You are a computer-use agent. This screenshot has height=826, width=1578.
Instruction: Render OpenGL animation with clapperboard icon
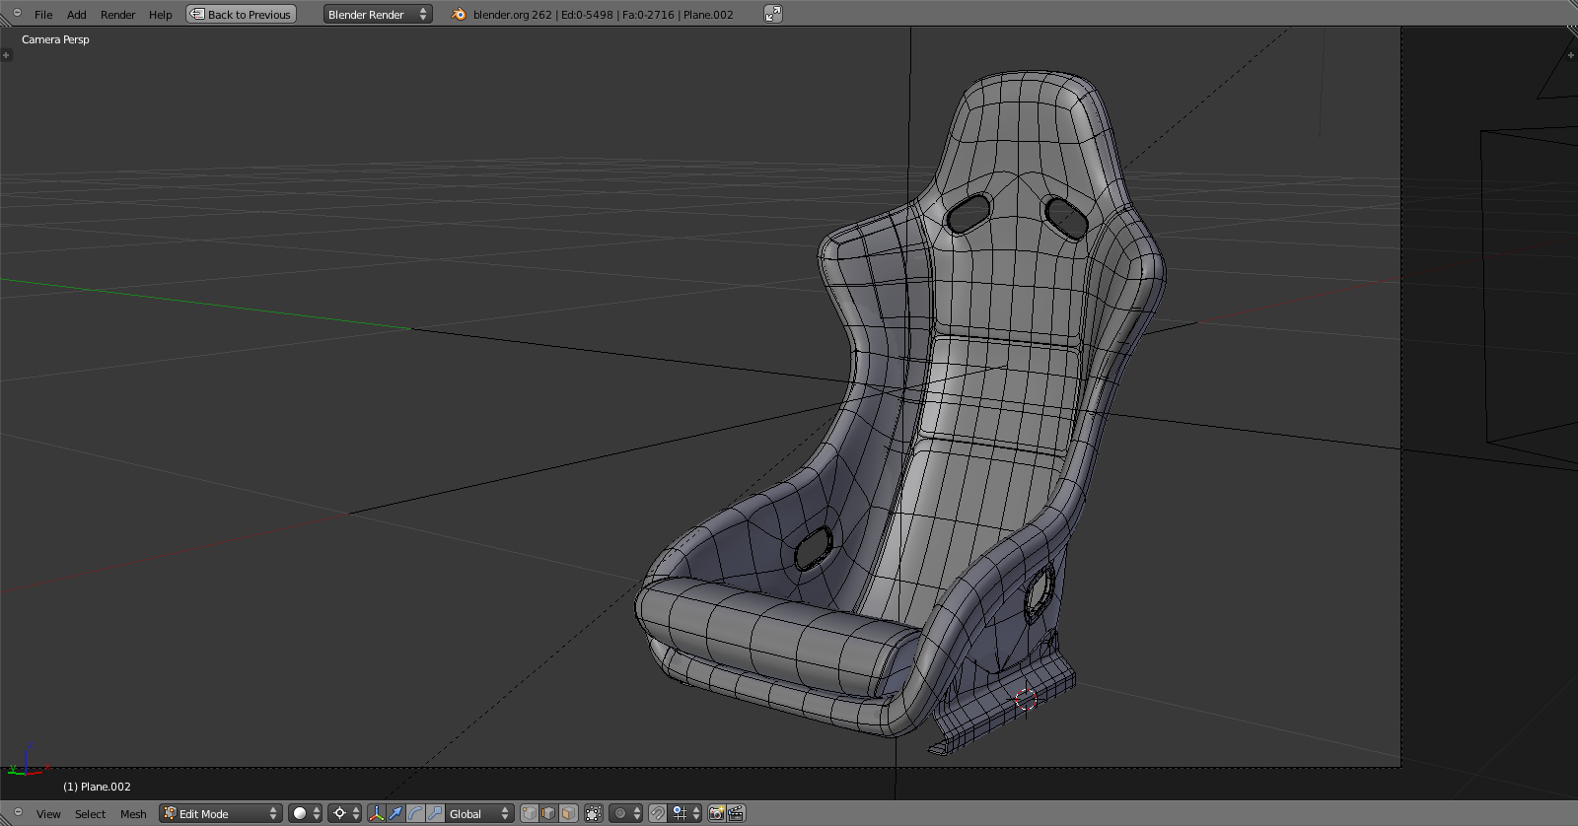(x=737, y=813)
